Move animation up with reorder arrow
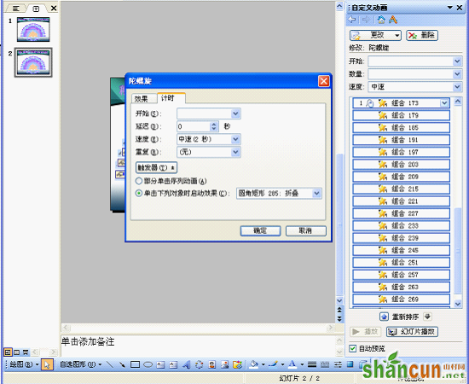 tap(384, 317)
